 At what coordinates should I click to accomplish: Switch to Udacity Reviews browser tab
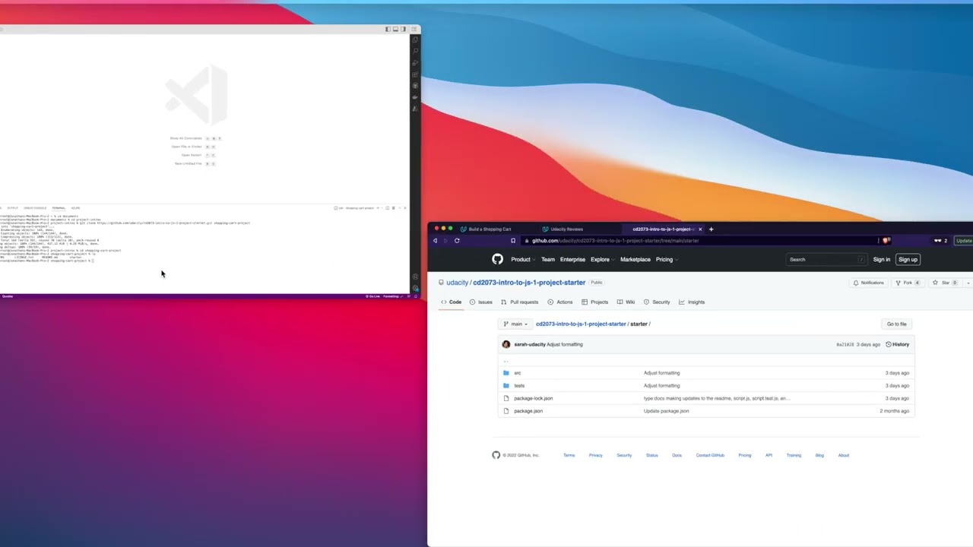tap(566, 229)
